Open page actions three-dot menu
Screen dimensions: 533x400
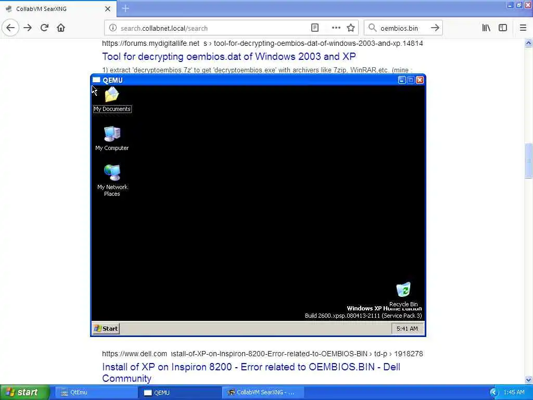pyautogui.click(x=336, y=28)
